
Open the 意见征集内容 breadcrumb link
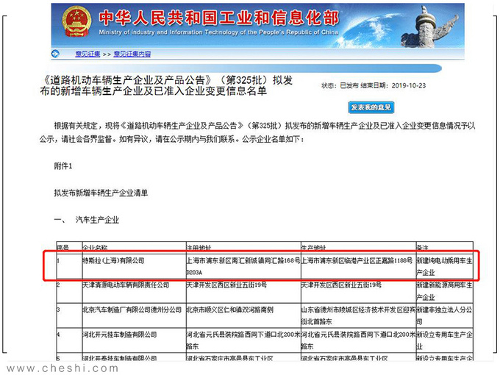[x=132, y=54]
